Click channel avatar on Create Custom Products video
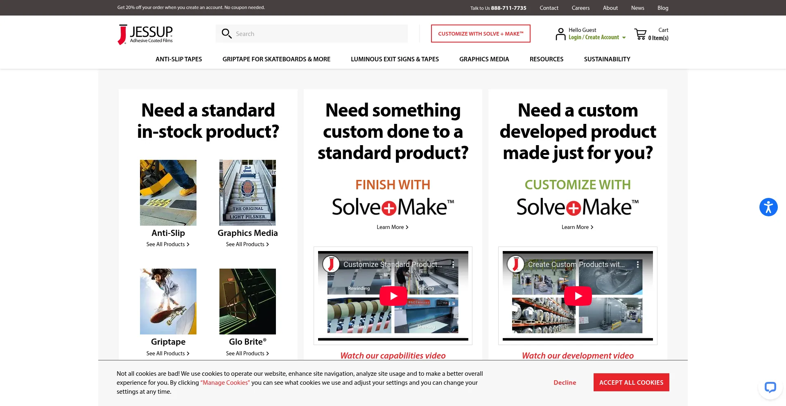This screenshot has width=786, height=406. click(x=515, y=264)
